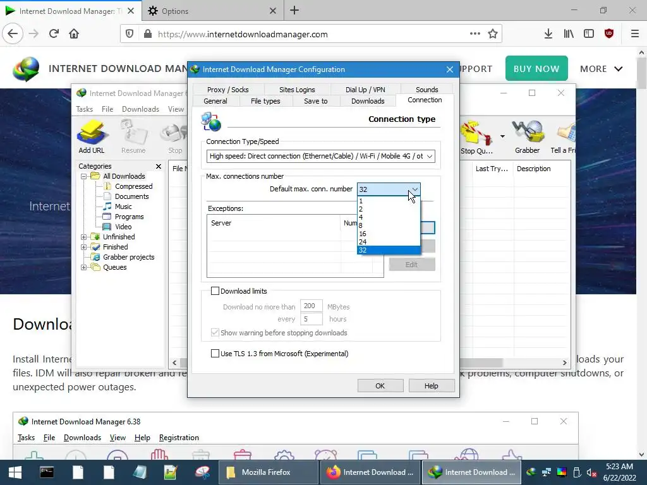647x485 pixels.
Task: Choose 2 in connections number list
Action: click(x=389, y=209)
